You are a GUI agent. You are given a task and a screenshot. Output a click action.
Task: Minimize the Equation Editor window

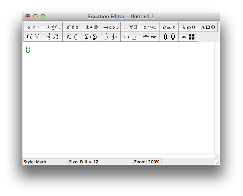click(x=35, y=16)
